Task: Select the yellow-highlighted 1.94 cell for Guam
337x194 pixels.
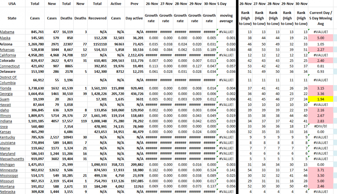Action: tap(321, 99)
